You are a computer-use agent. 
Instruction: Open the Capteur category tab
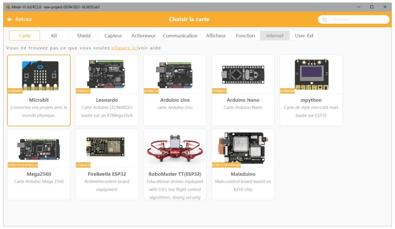coord(113,35)
